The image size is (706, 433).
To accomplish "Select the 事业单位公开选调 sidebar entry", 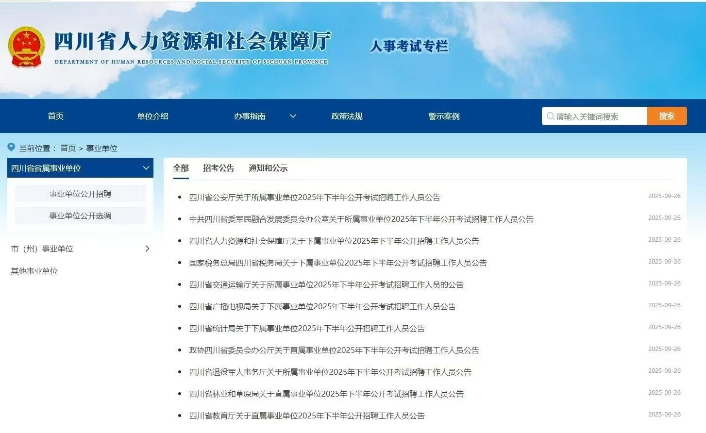I will [80, 216].
